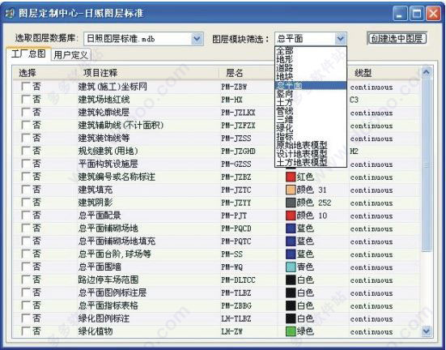
Task: Click the layer name PM-JZLKX
Action: [238, 113]
